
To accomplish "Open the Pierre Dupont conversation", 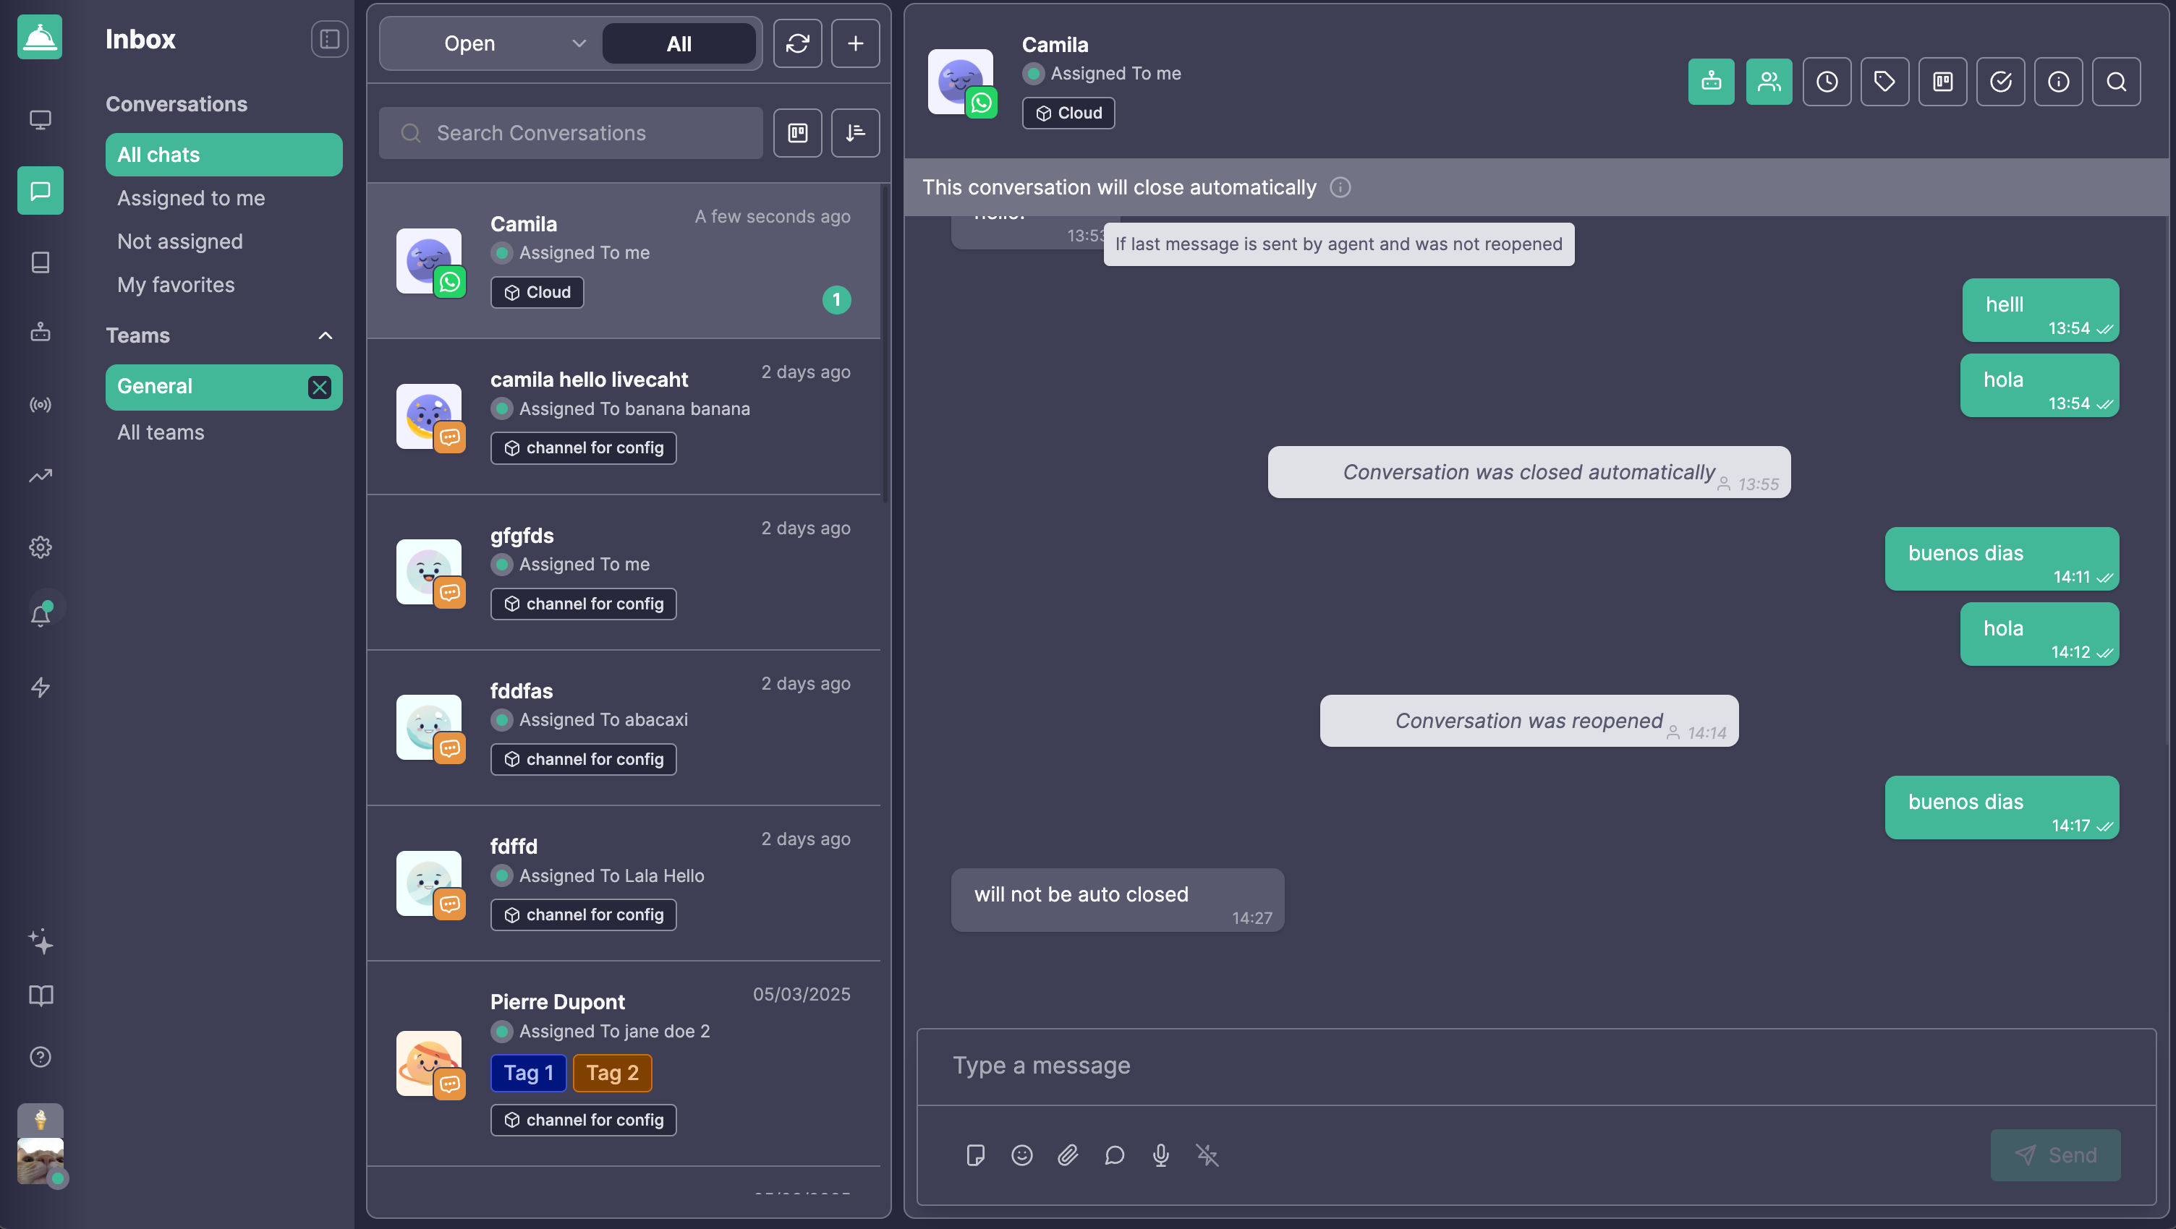I will pos(624,1063).
